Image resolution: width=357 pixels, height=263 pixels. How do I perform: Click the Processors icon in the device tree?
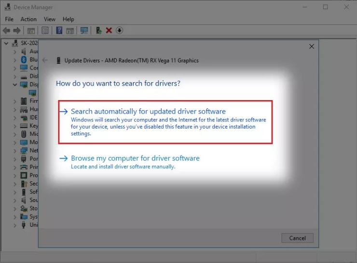pos(24,175)
